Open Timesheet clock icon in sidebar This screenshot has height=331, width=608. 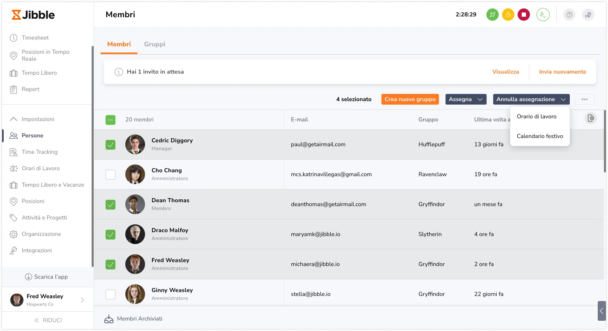[14, 38]
